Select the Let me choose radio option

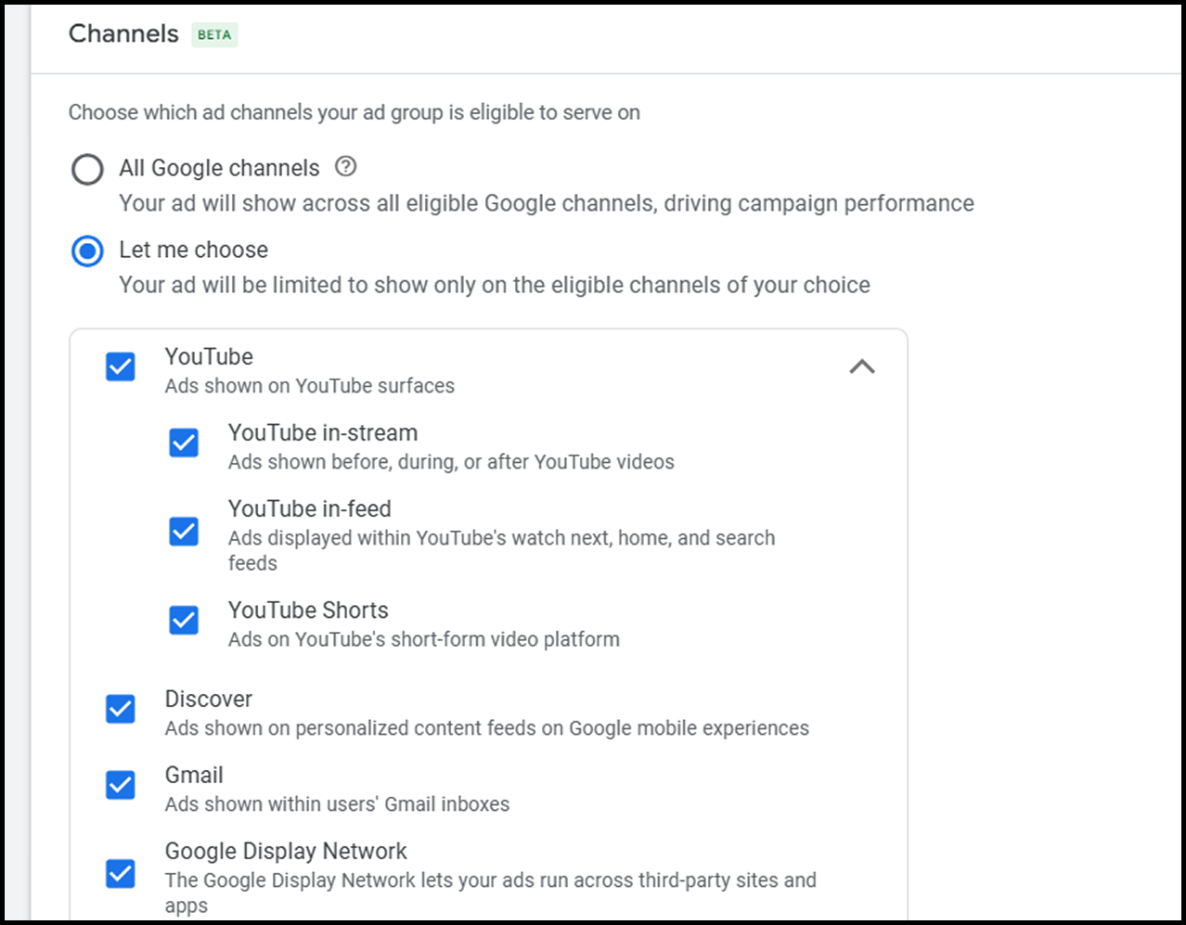[x=88, y=251]
